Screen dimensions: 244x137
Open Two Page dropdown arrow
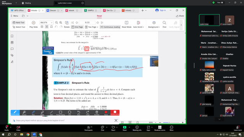pos(98,27)
